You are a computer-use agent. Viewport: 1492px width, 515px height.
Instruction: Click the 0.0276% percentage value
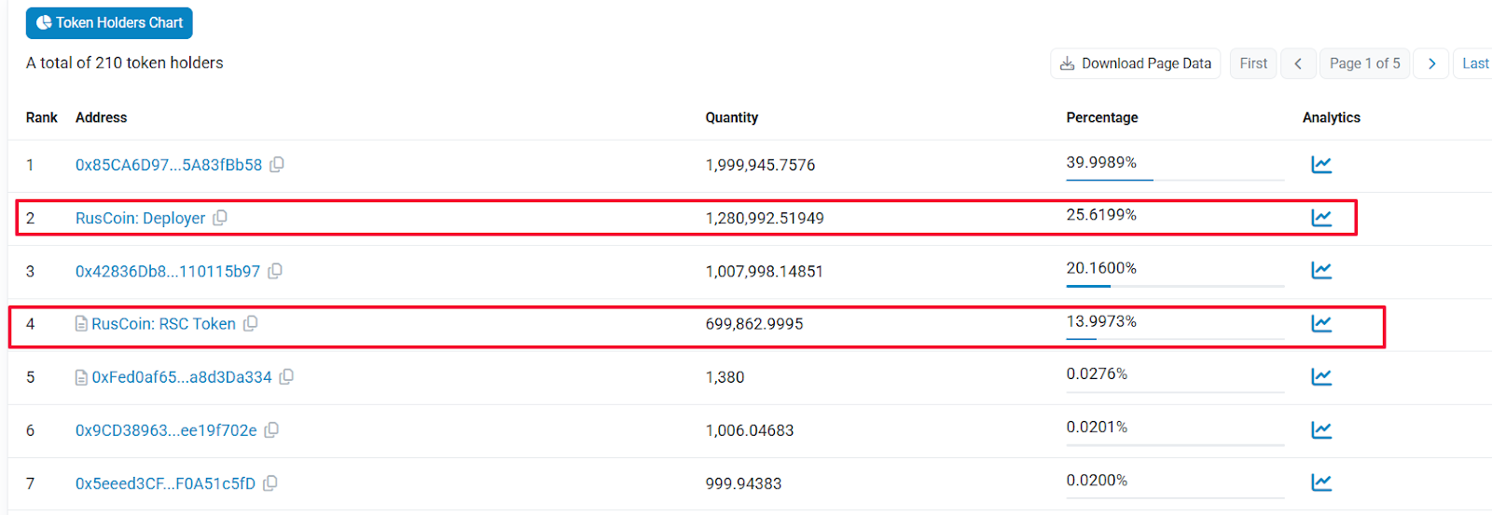pyautogui.click(x=1097, y=373)
